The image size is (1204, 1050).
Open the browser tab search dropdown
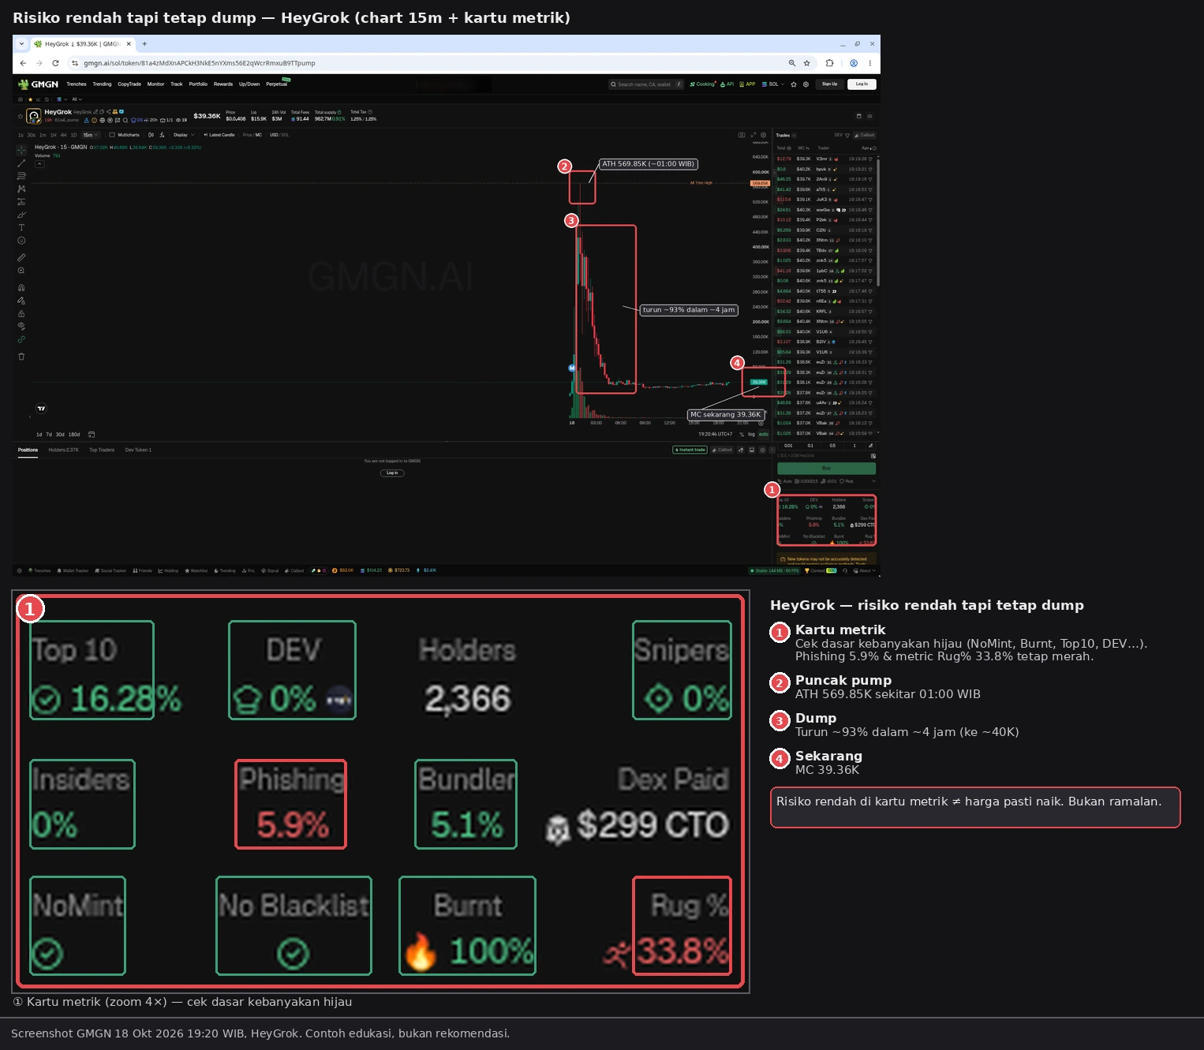pos(21,44)
